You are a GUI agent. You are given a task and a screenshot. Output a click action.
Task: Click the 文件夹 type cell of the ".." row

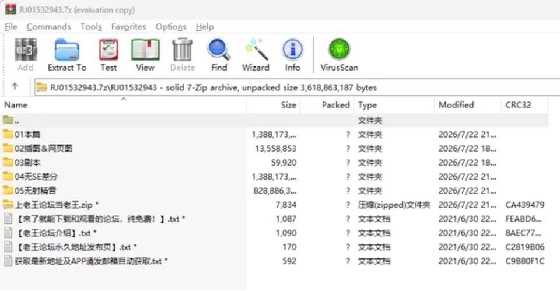click(x=370, y=120)
